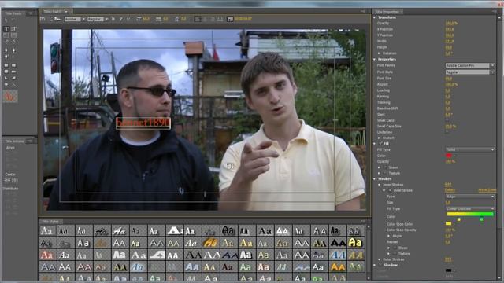Open the Solid Fill Type dropdown
504x283 pixels.
[469, 149]
